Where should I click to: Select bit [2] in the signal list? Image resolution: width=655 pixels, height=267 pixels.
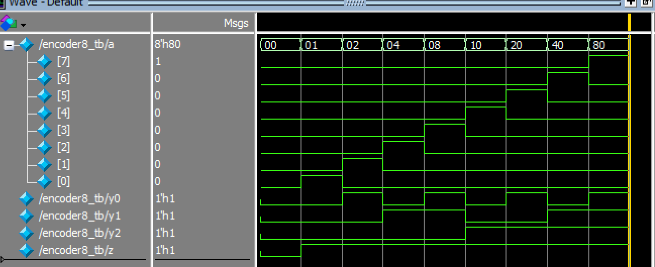(x=64, y=147)
